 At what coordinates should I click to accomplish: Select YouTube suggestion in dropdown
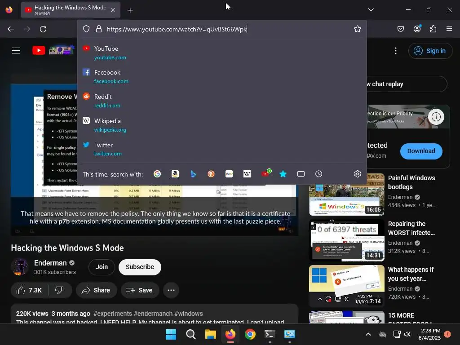[x=222, y=53]
